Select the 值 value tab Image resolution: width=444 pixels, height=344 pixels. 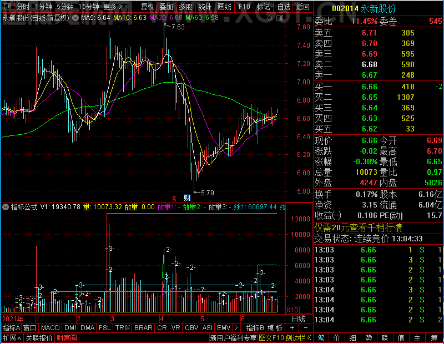click(401, 338)
